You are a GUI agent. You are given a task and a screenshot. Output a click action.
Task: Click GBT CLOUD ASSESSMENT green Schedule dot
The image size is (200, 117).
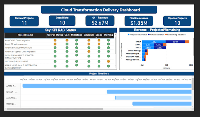[89, 61]
